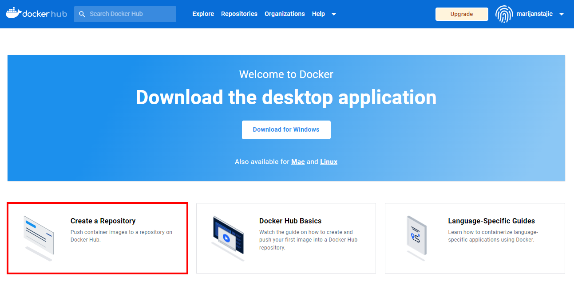Click the Upgrade button
The height and width of the screenshot is (281, 574).
tap(462, 14)
